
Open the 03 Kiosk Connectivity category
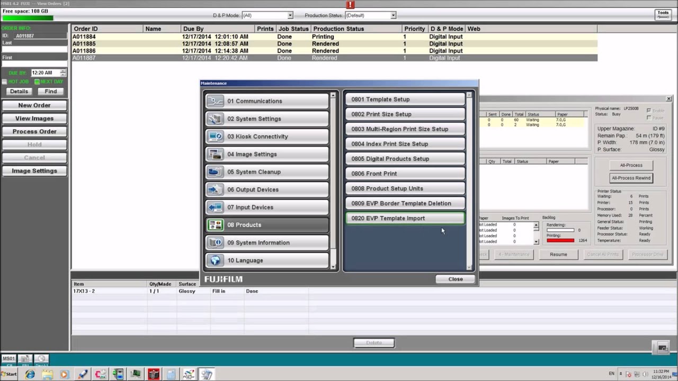[267, 137]
